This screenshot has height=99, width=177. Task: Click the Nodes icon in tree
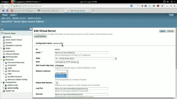tap(4, 48)
